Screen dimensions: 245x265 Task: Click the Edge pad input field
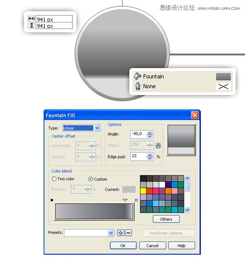[139, 156]
